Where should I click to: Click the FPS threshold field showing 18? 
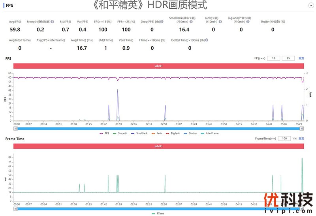tap(273, 58)
